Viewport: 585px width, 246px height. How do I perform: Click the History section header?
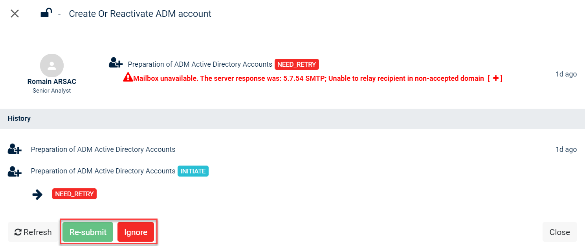[292, 118]
